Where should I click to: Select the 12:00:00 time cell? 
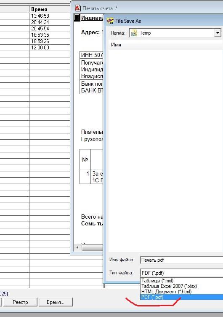point(40,48)
